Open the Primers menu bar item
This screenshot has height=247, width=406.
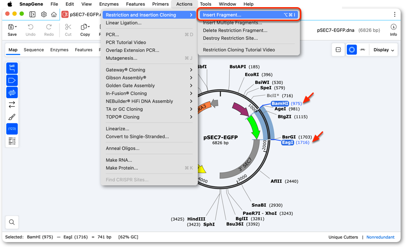tap(160, 4)
